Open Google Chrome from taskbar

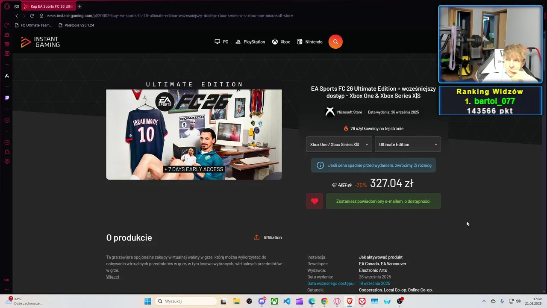point(324,301)
